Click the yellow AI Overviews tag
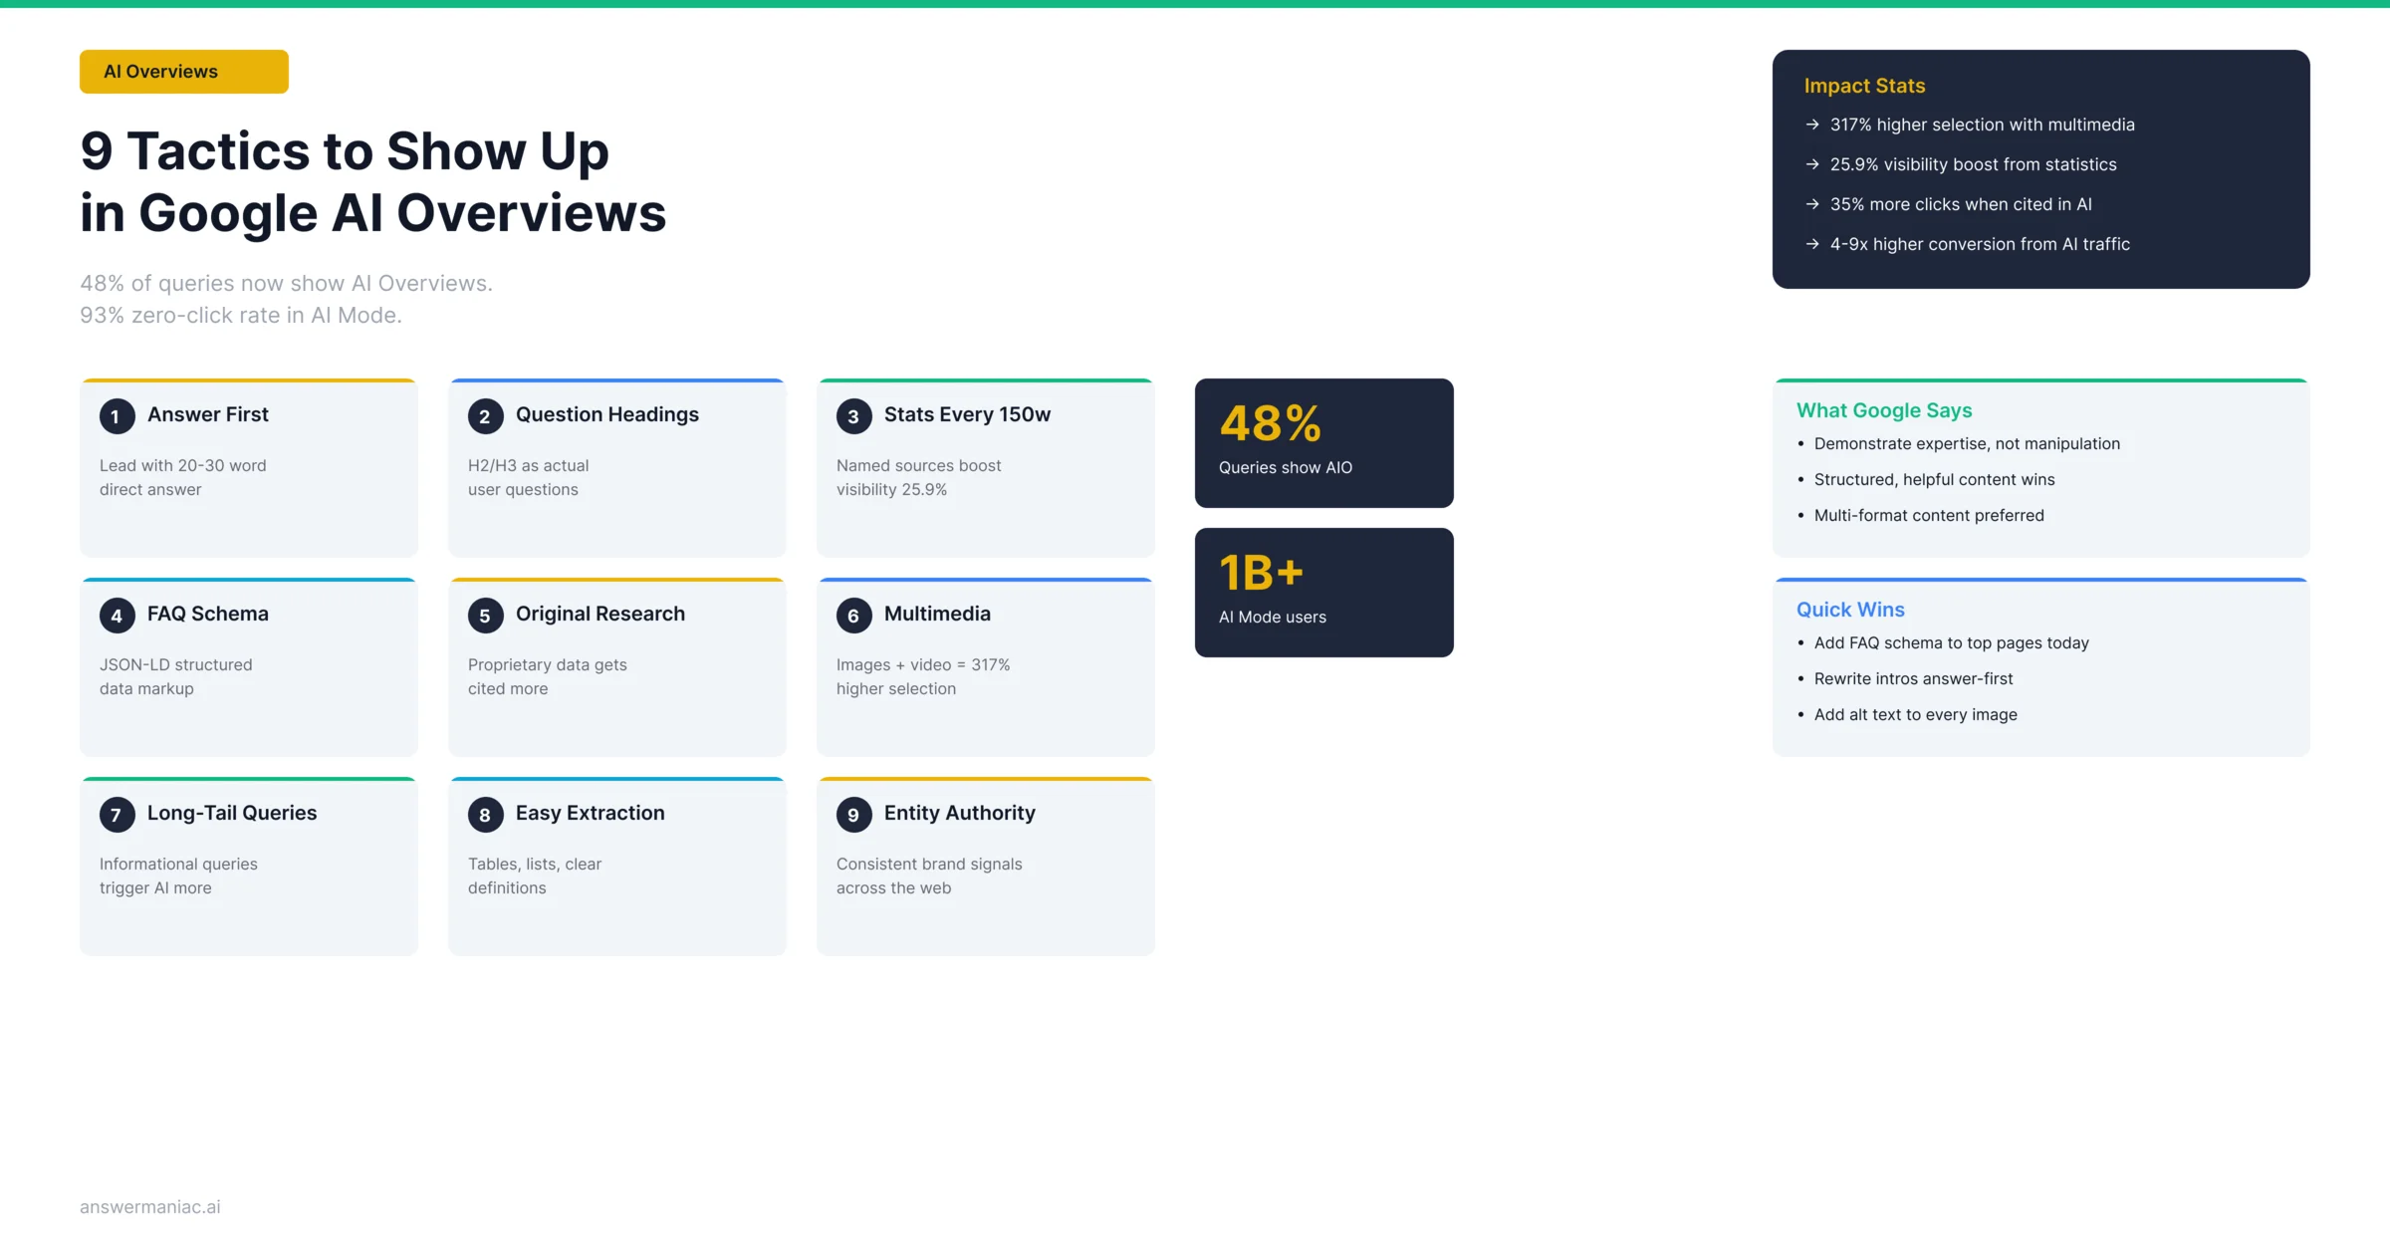 [184, 72]
